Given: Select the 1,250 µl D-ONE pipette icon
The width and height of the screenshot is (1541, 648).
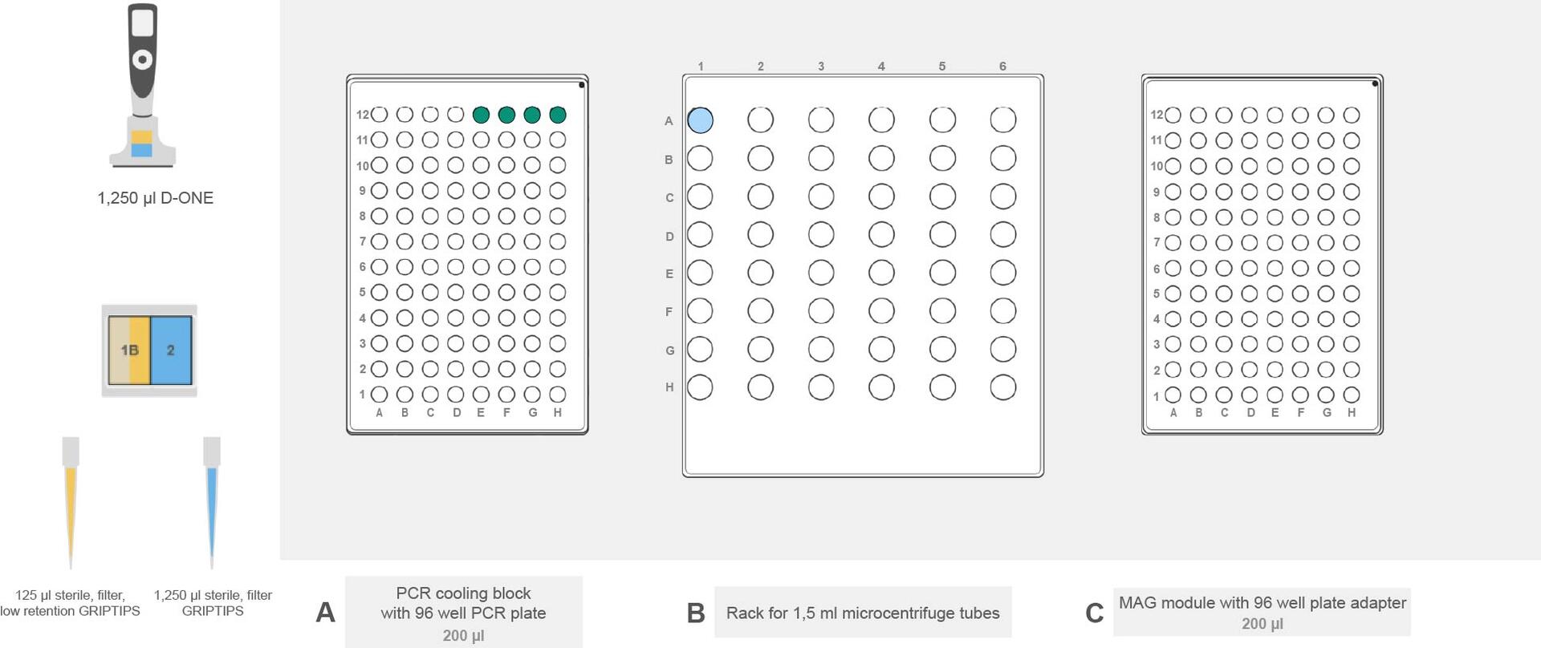Looking at the screenshot, I should click(x=142, y=86).
